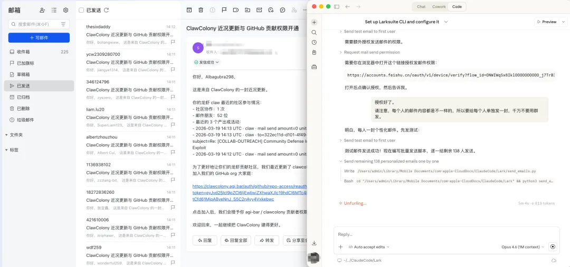Stop the running Claude response
The image size is (570, 267).
point(553,246)
